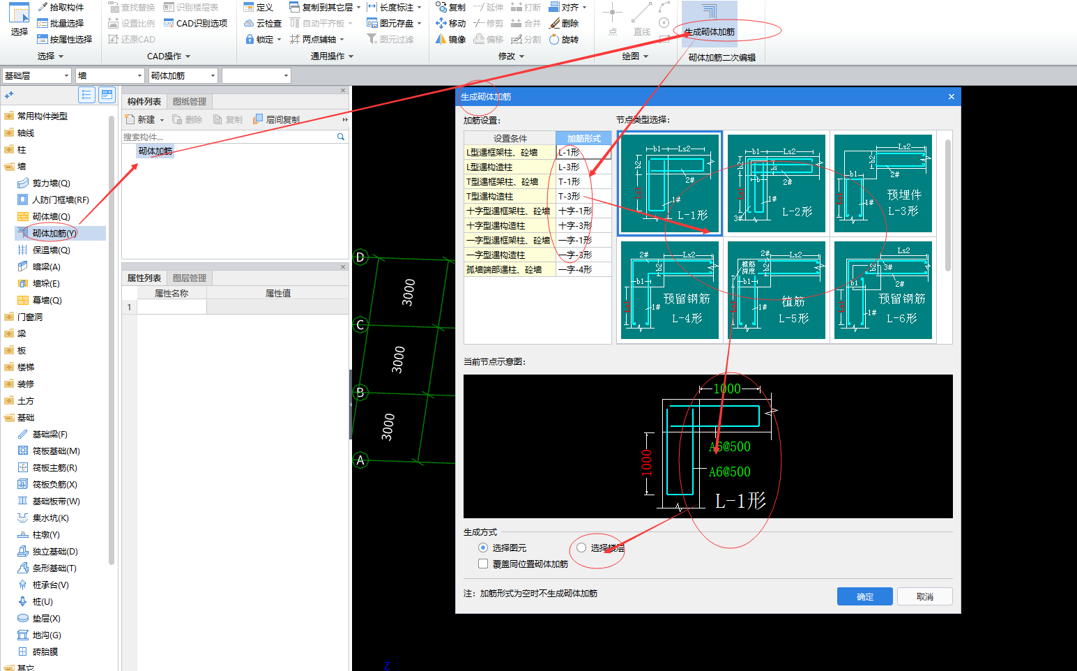The image size is (1077, 671).
Task: Choose the 按属性选择 tool
Action: 65,39
